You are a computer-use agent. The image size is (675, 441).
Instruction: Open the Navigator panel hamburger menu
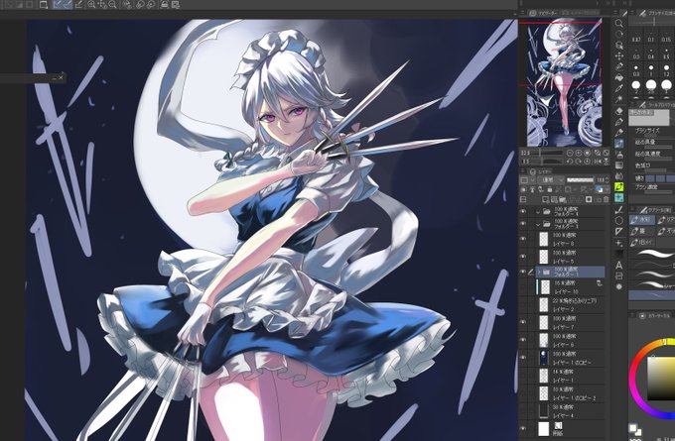(x=523, y=13)
